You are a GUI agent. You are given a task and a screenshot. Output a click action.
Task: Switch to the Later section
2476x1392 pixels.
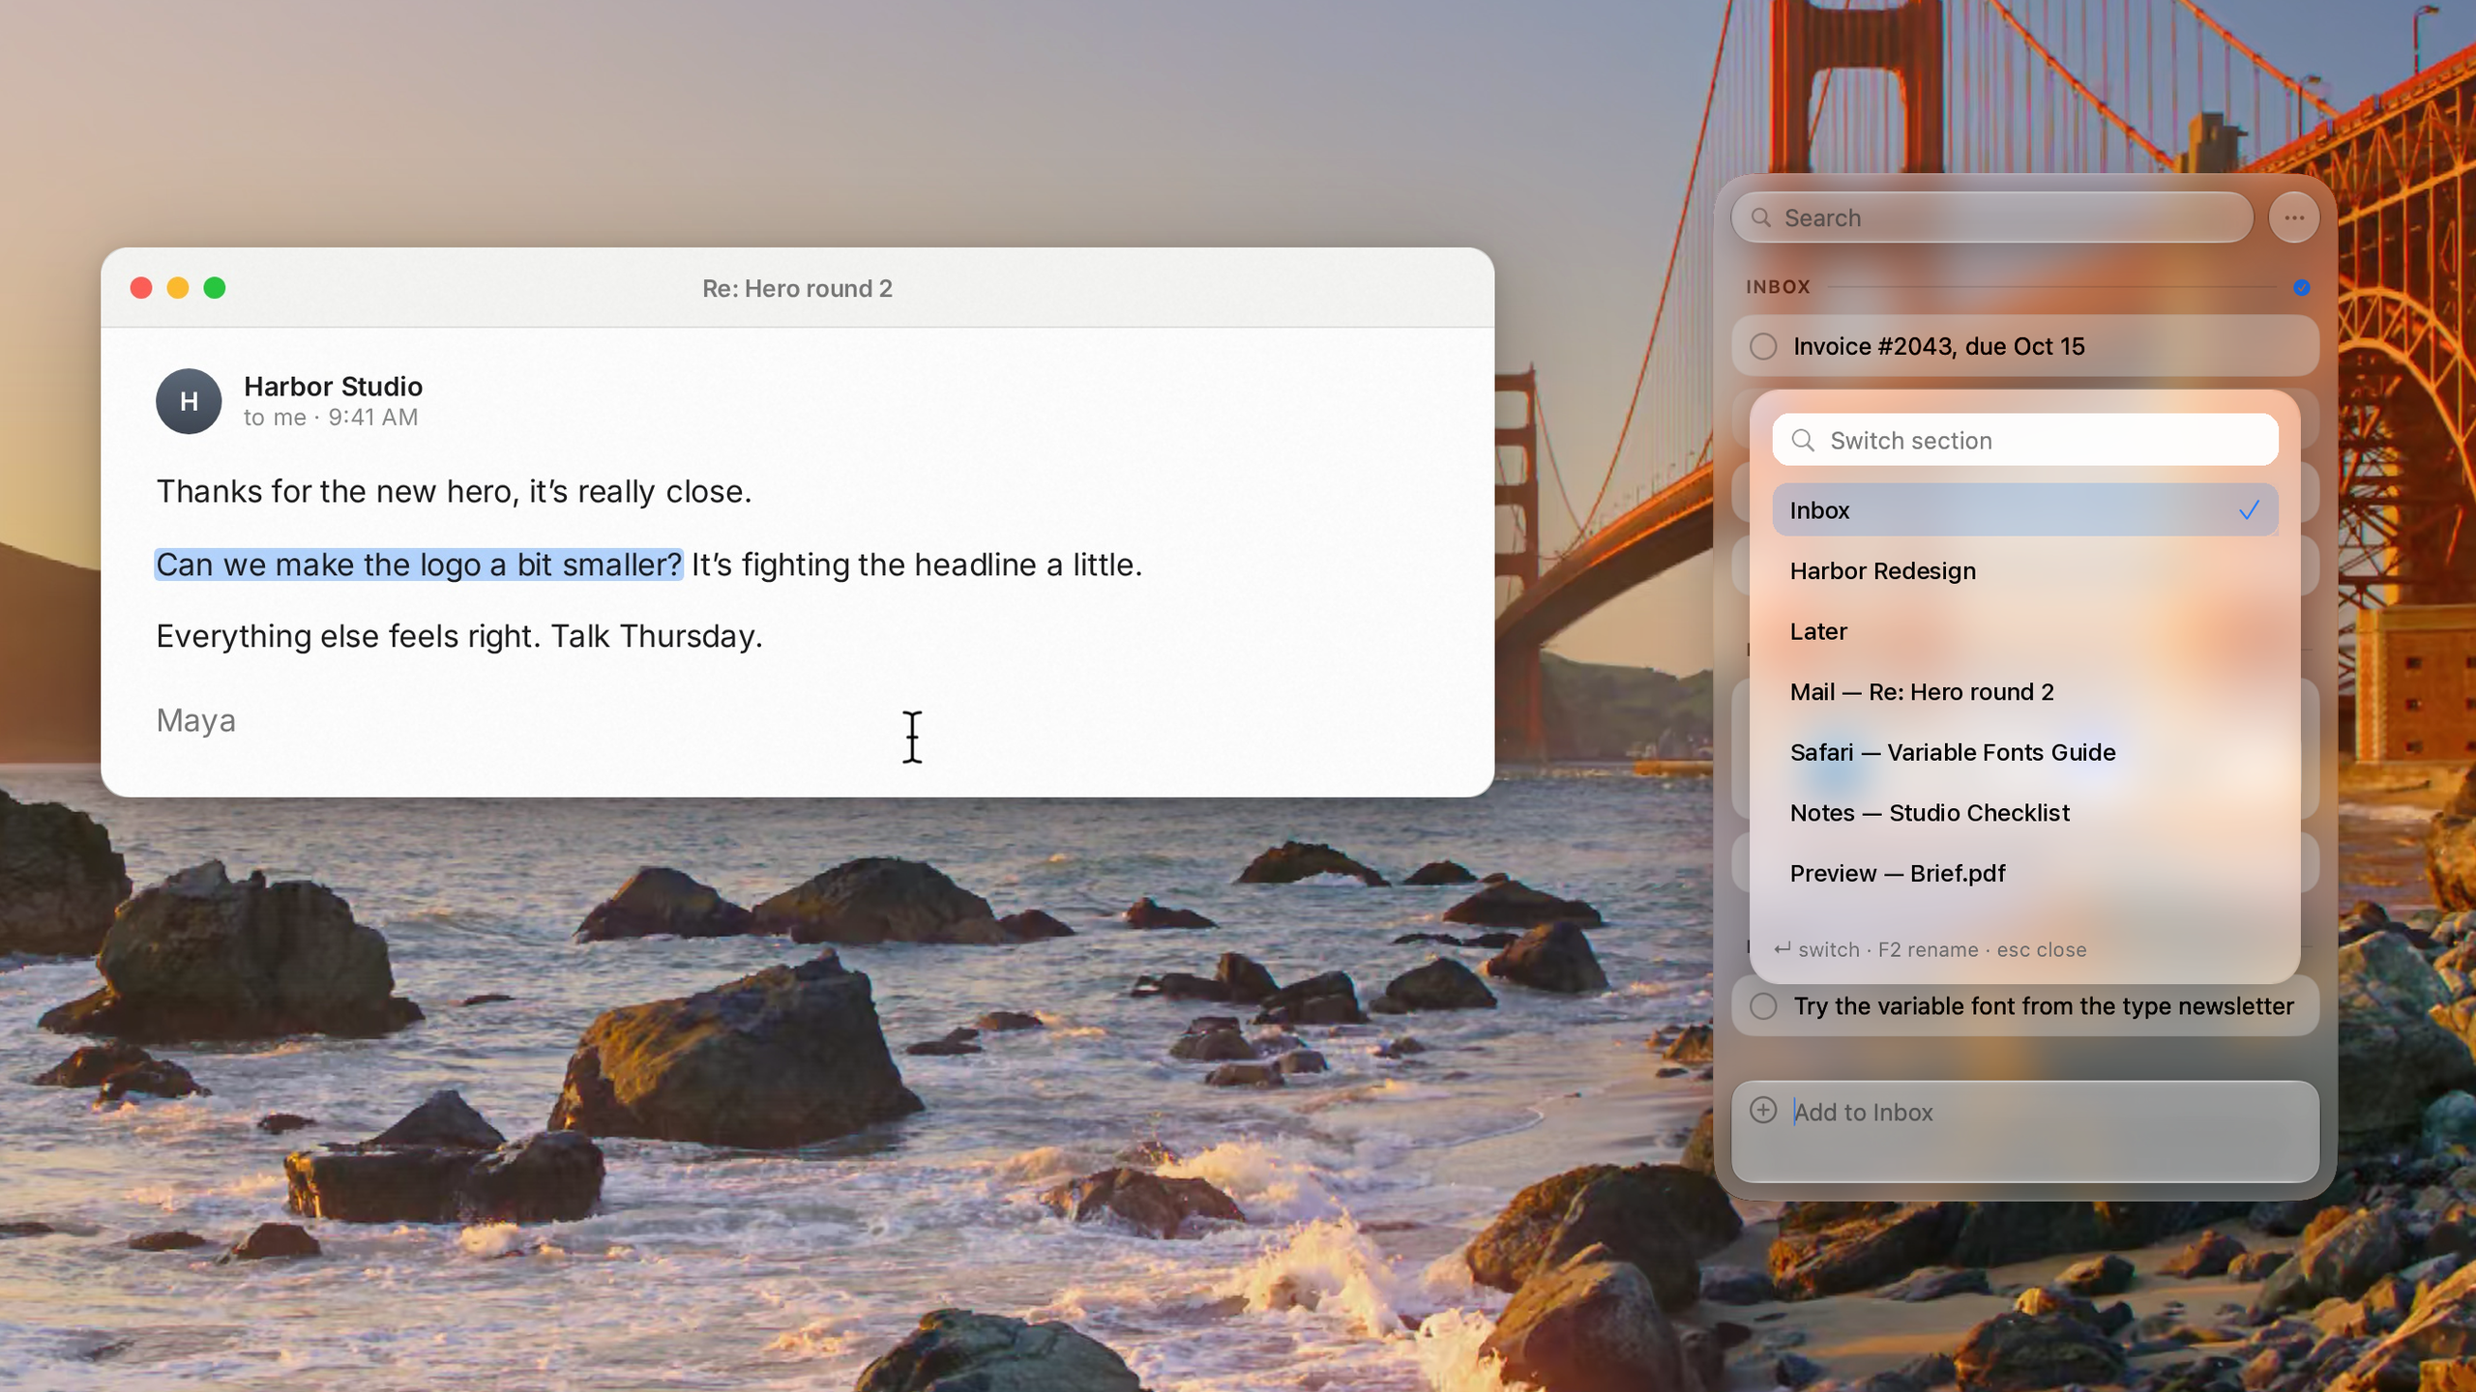(x=2025, y=631)
